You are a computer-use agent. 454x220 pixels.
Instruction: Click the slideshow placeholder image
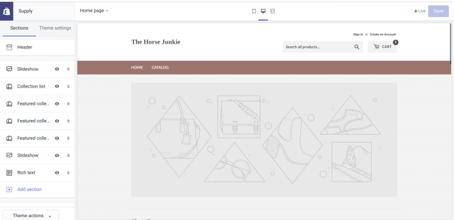pyautogui.click(x=264, y=140)
